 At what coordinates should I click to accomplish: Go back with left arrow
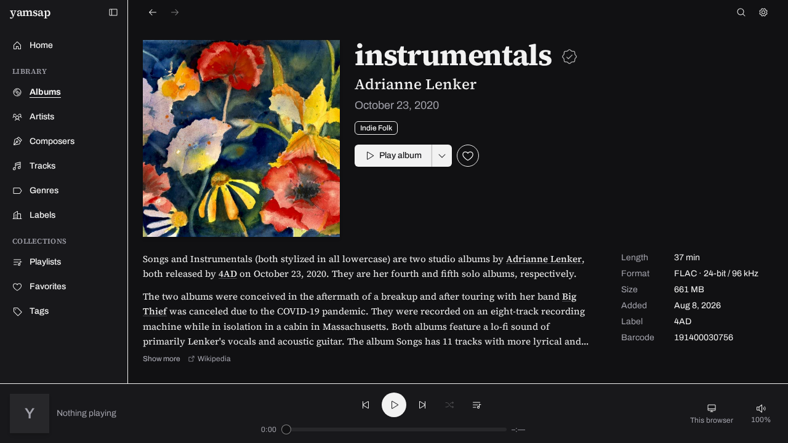(x=153, y=12)
